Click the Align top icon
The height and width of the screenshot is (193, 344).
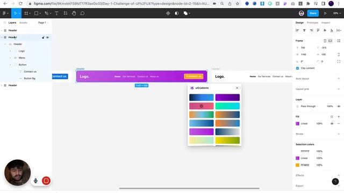coord(318,31)
